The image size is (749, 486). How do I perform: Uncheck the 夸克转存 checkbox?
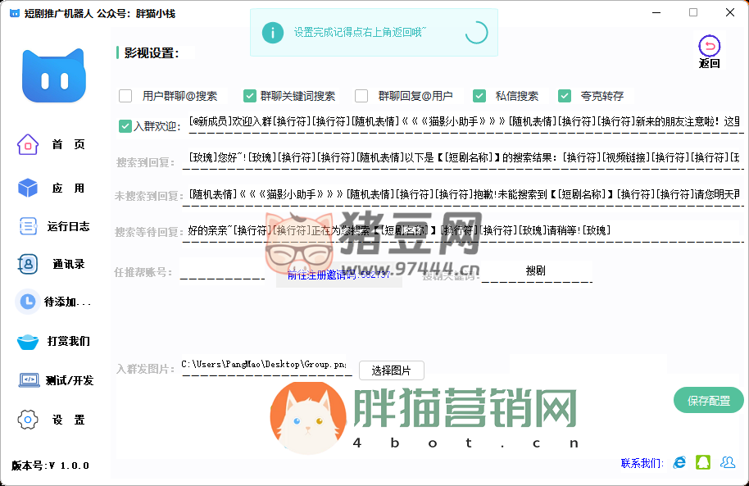[565, 96]
